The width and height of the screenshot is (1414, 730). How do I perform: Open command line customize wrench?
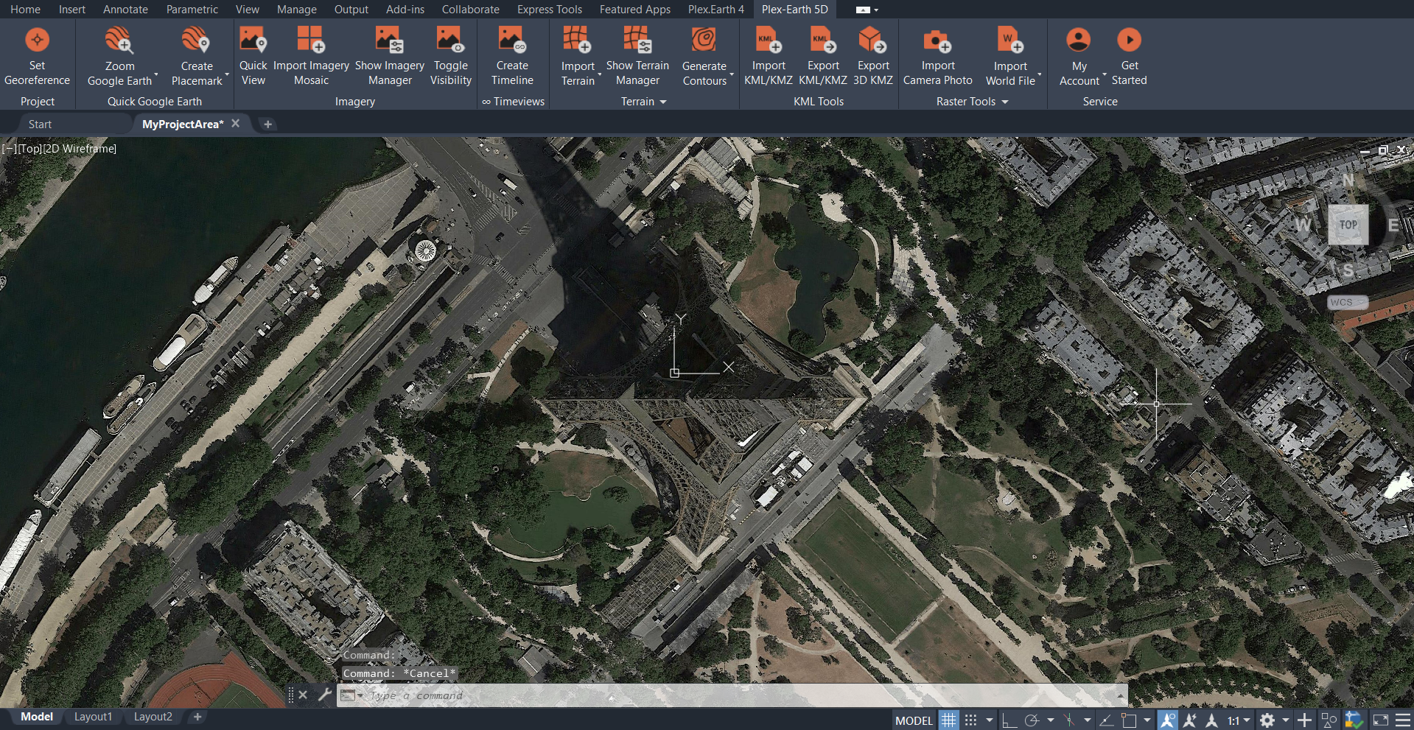pos(325,695)
